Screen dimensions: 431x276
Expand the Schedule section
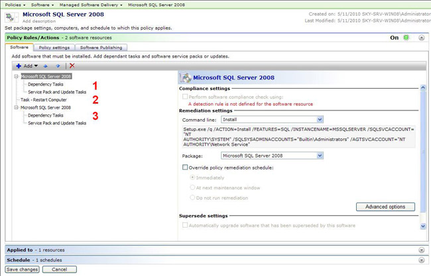(x=421, y=260)
